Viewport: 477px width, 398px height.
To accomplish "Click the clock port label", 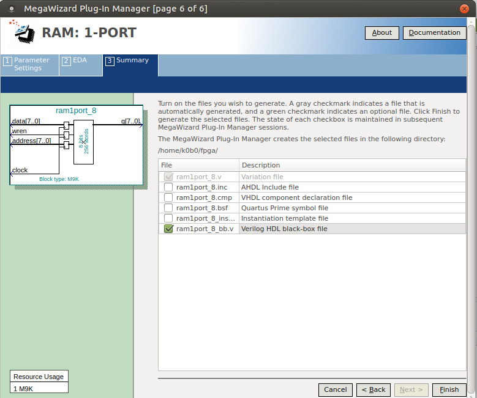I will tap(20, 170).
